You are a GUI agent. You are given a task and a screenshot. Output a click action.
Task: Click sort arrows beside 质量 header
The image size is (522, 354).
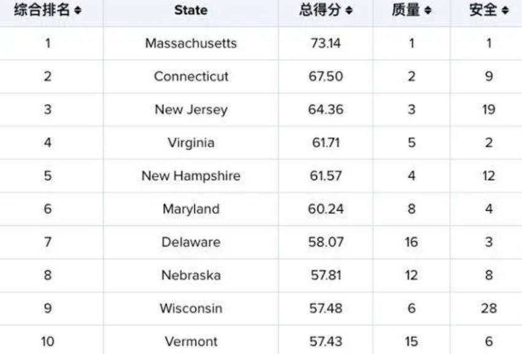[428, 10]
